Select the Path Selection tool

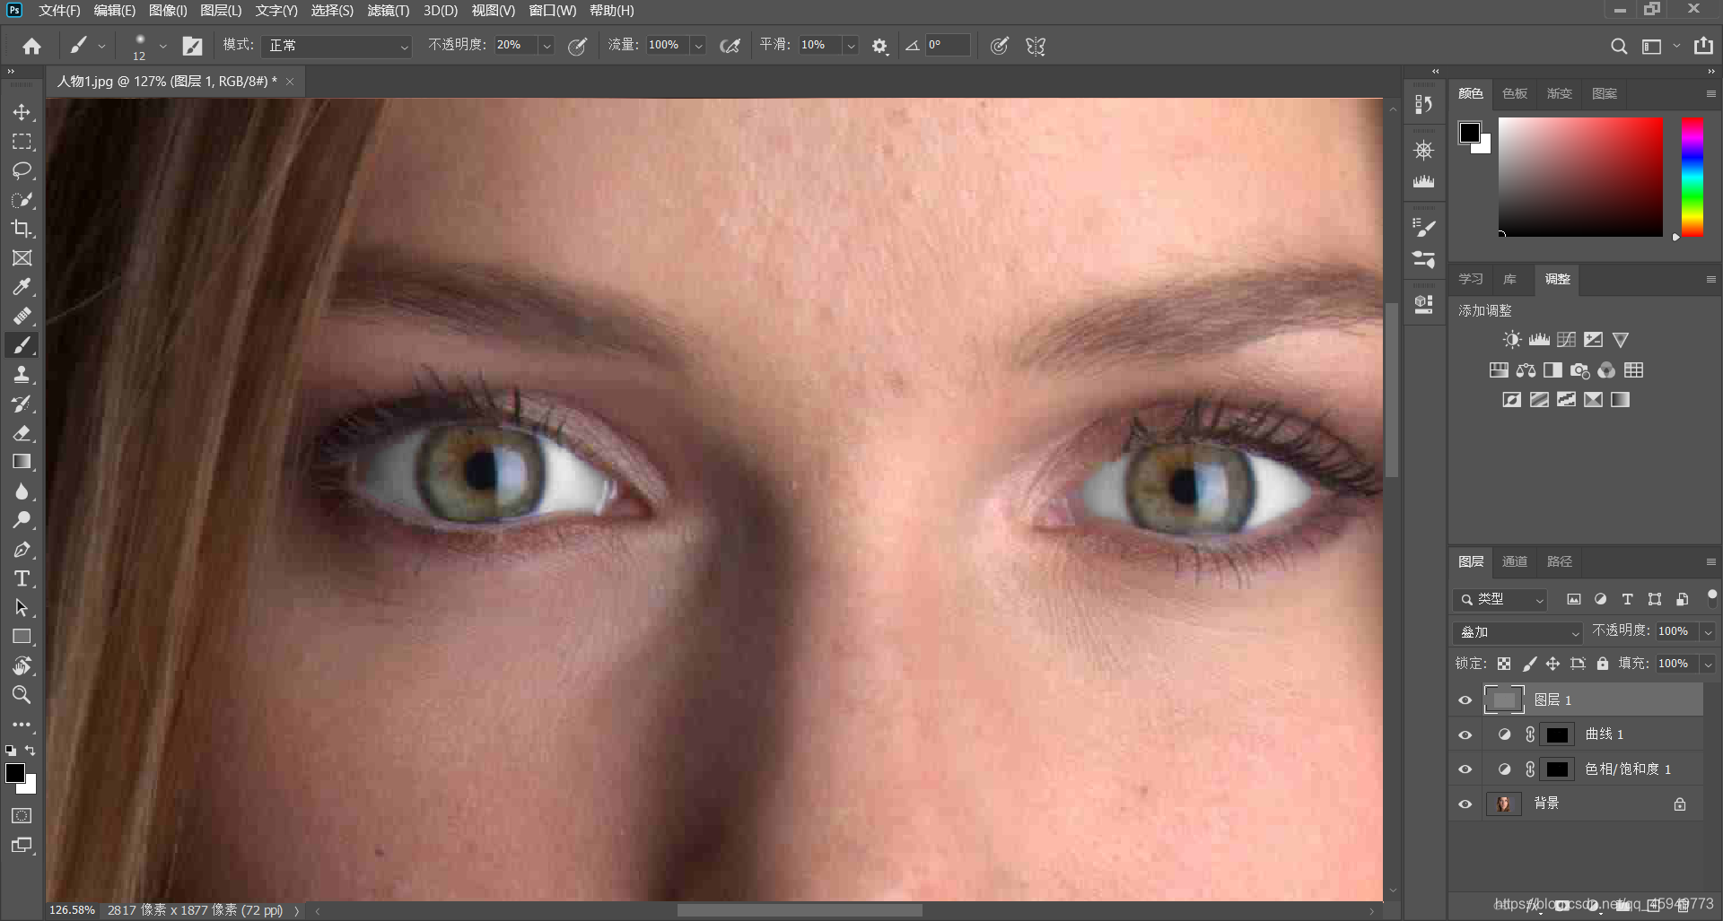click(22, 608)
